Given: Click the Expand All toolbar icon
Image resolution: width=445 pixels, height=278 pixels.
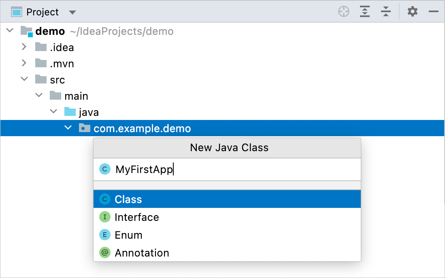Looking at the screenshot, I should pos(364,11).
